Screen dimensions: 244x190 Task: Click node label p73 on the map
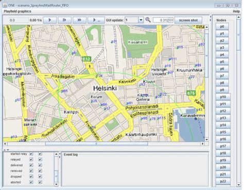coord(18,61)
